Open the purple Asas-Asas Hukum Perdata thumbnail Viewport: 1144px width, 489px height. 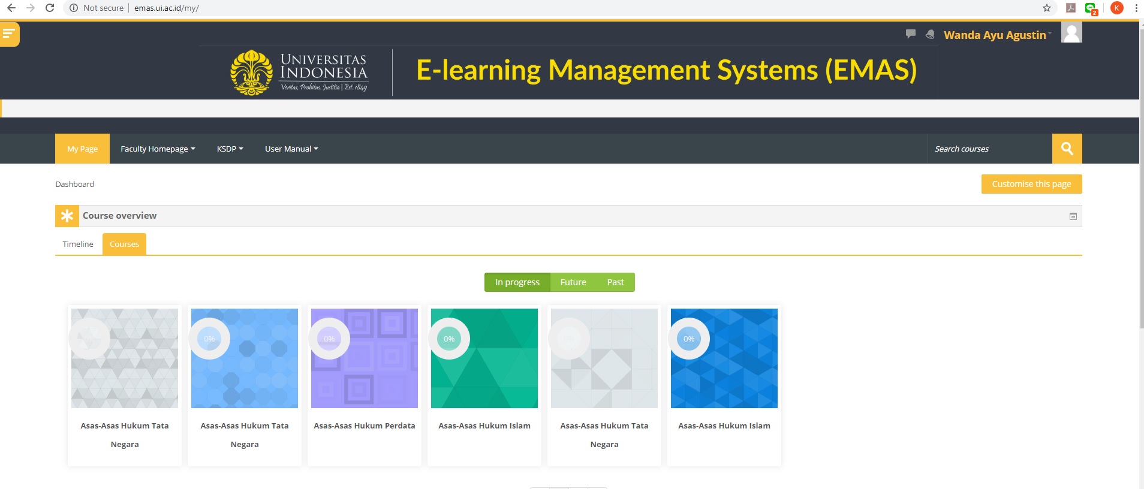(365, 358)
